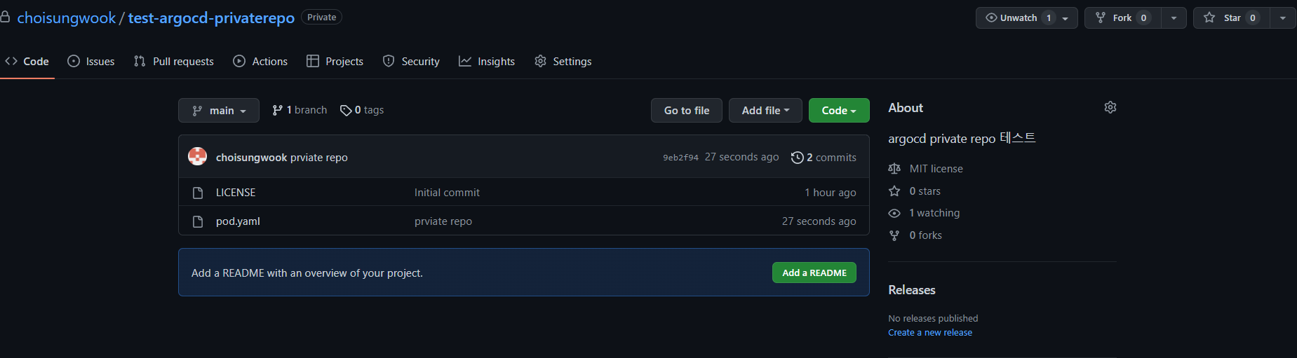Image resolution: width=1297 pixels, height=358 pixels.
Task: Click choisungwook avatar in commit row
Action: [x=198, y=156]
